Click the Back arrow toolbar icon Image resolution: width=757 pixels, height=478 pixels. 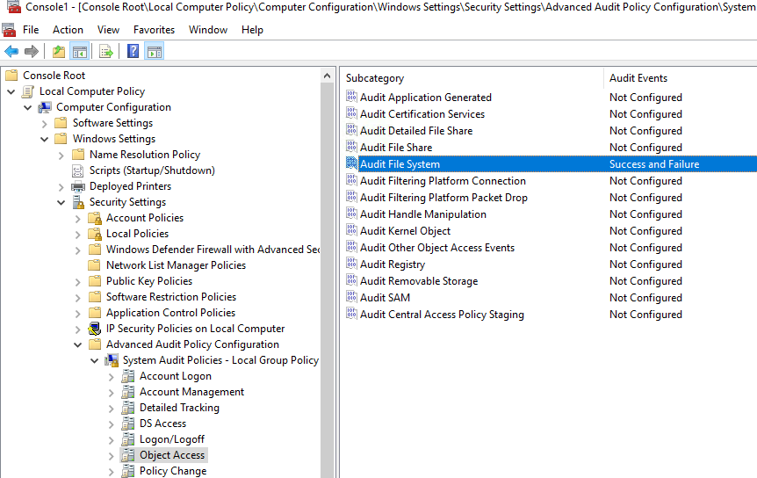[x=11, y=51]
